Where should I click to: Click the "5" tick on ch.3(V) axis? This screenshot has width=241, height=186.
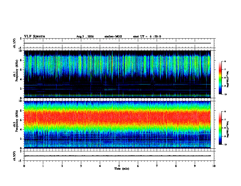tap(21, 151)
